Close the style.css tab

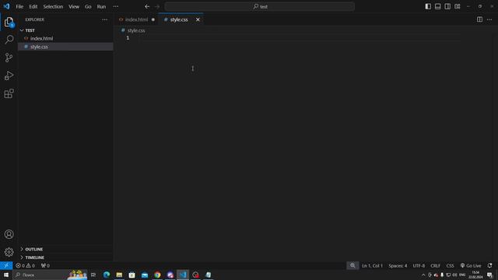click(x=198, y=19)
